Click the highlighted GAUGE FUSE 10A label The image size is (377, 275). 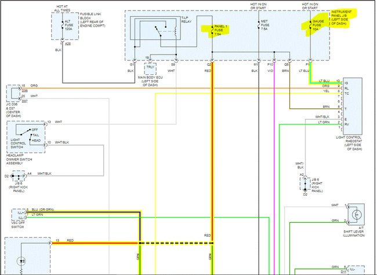pyautogui.click(x=318, y=25)
